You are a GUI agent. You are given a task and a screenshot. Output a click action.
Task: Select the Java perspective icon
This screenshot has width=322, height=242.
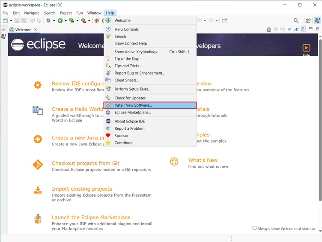pos(317,21)
